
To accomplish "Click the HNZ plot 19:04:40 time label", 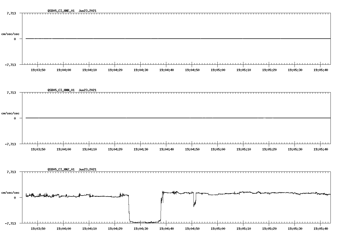I will 167,229.
